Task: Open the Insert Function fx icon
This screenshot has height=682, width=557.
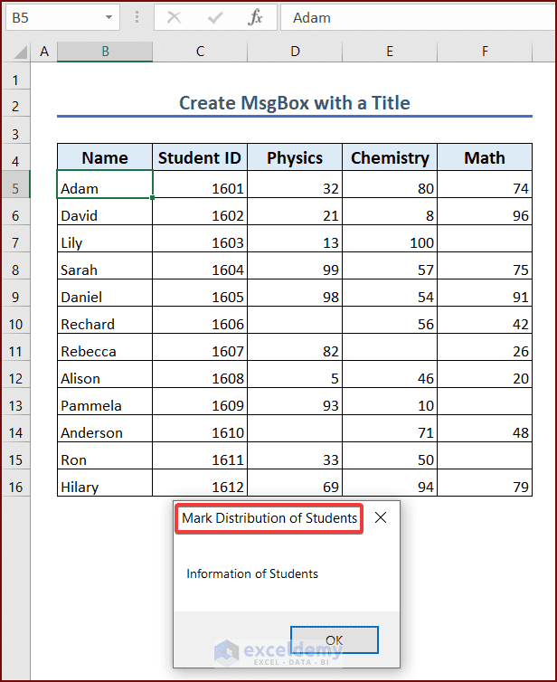Action: pos(255,18)
